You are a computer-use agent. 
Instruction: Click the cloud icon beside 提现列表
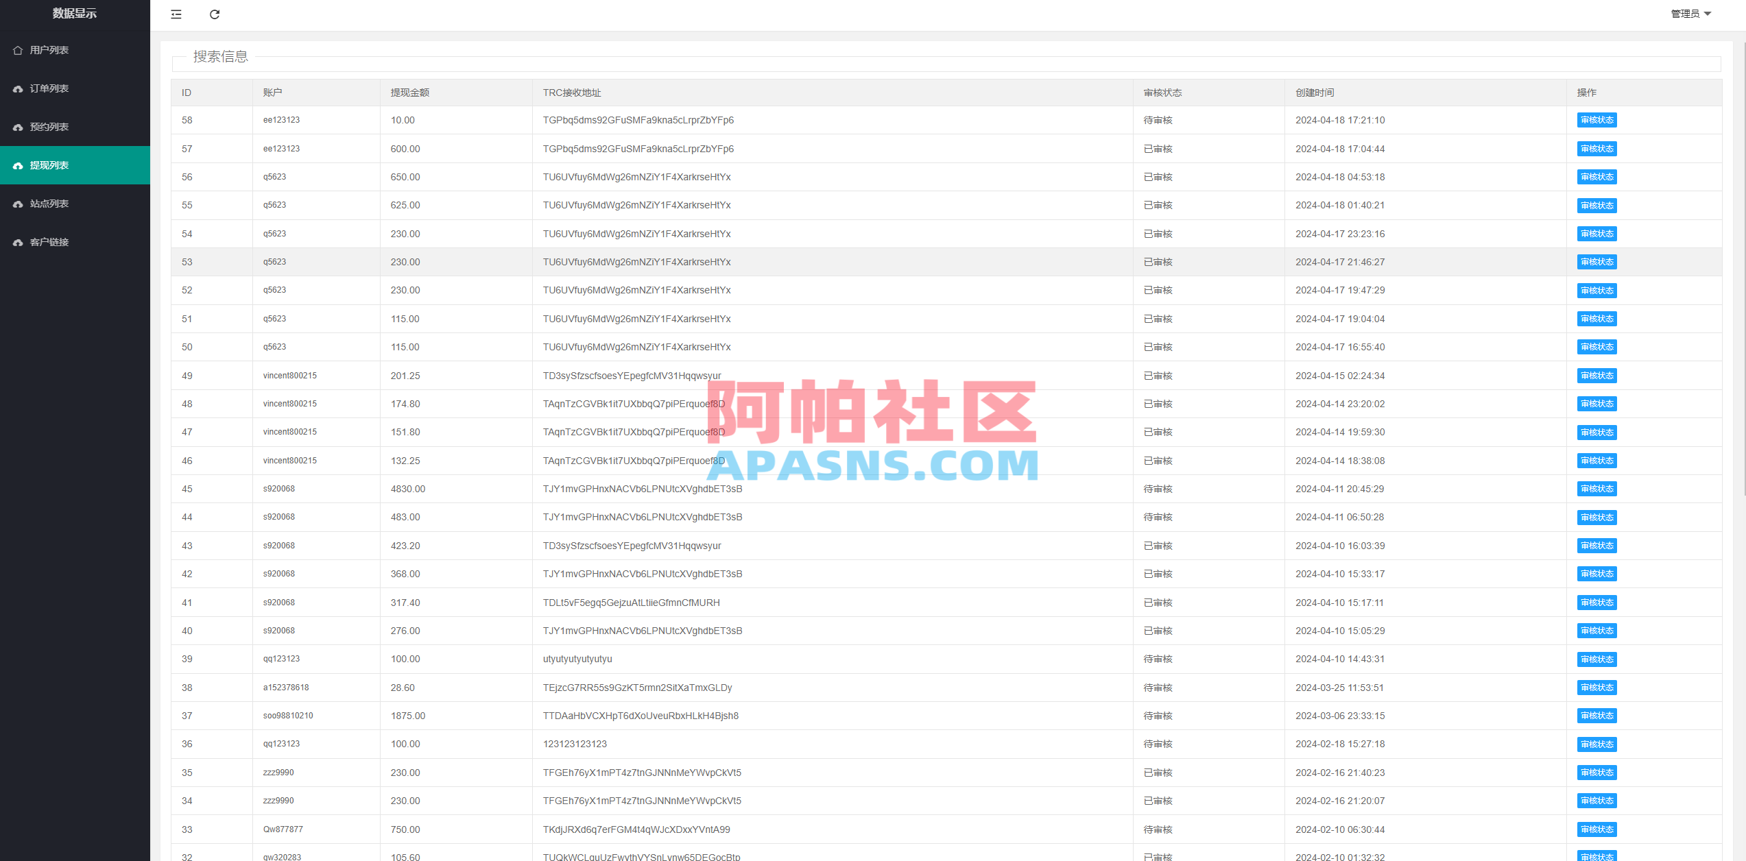click(18, 165)
